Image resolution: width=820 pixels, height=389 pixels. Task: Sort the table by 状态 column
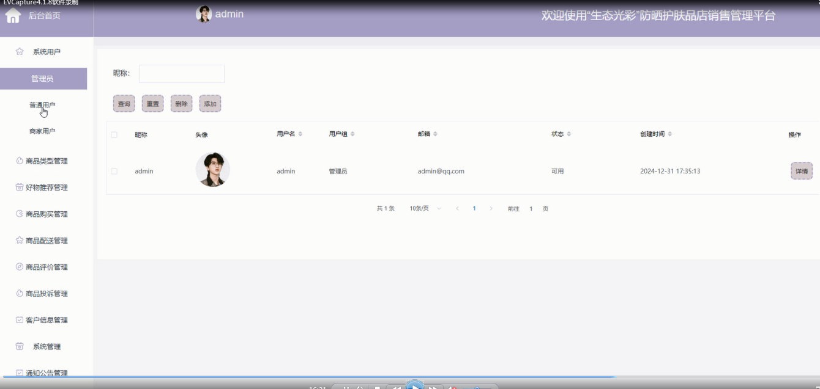click(569, 134)
